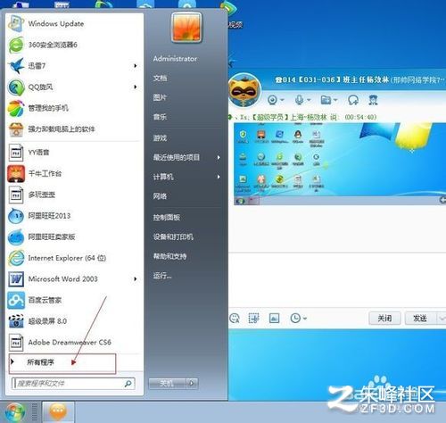Click the insert picture icon in chat

tap(274, 319)
